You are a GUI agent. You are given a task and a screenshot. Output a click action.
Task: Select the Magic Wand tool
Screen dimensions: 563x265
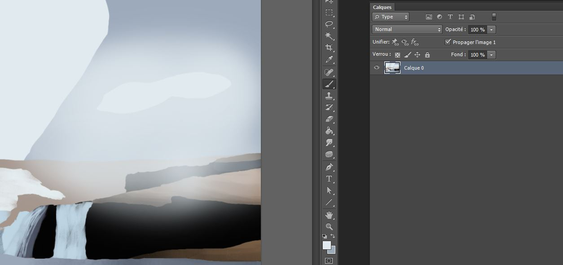329,36
